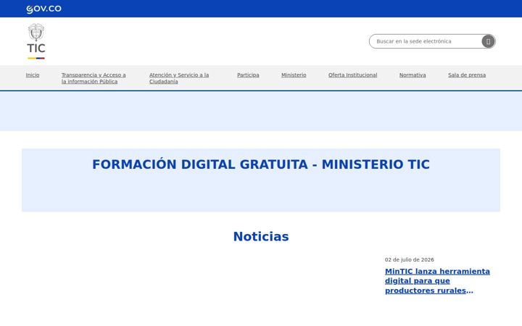
Task: Click the 'Formación Digital Gratuita' banner heading
Action: coord(261,164)
